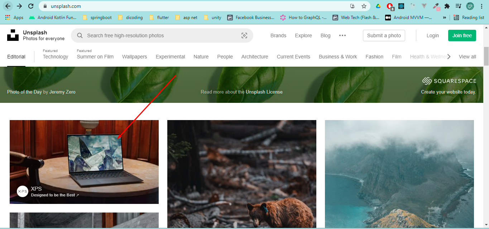
Task: Go forward in browser history
Action: tap(19, 6)
